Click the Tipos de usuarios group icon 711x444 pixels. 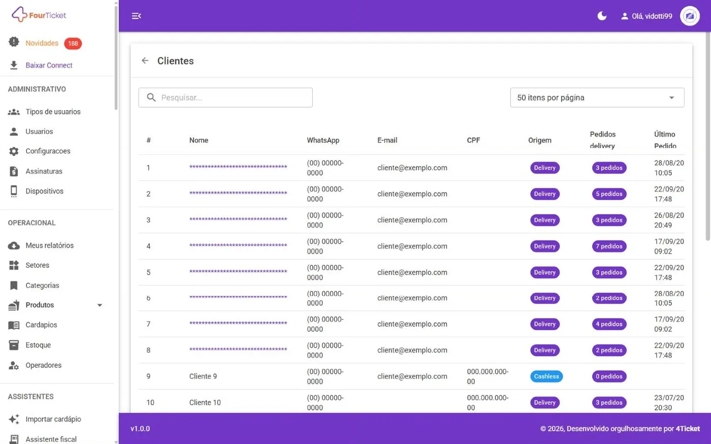[14, 112]
